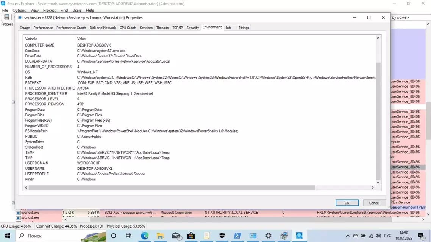Select the COMPUTERNAME variable row
The image size is (431, 242).
(x=200, y=45)
